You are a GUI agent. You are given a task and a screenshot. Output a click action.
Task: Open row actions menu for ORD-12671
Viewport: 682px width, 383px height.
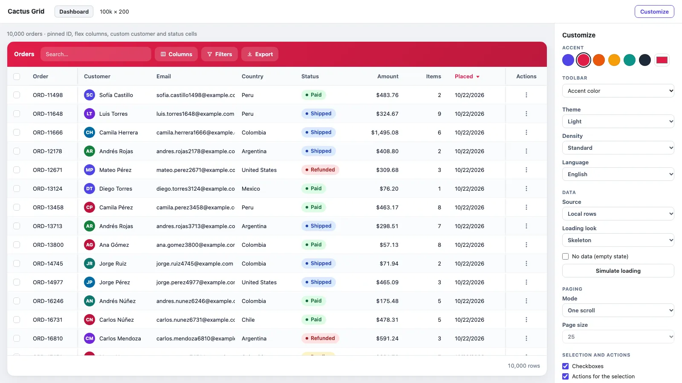pos(526,170)
